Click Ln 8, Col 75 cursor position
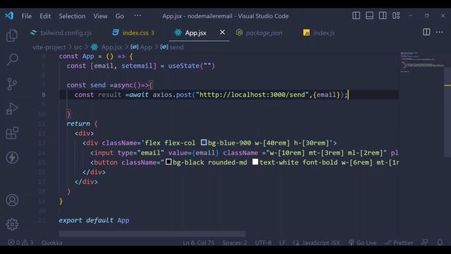 click(199, 243)
